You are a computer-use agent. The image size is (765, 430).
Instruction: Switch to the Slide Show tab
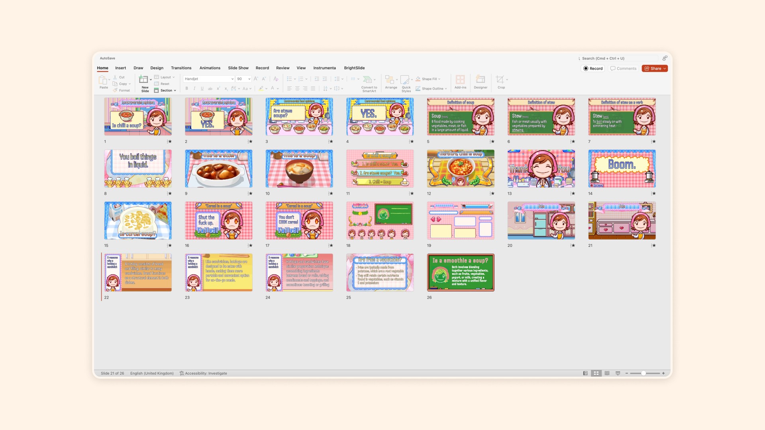point(238,68)
